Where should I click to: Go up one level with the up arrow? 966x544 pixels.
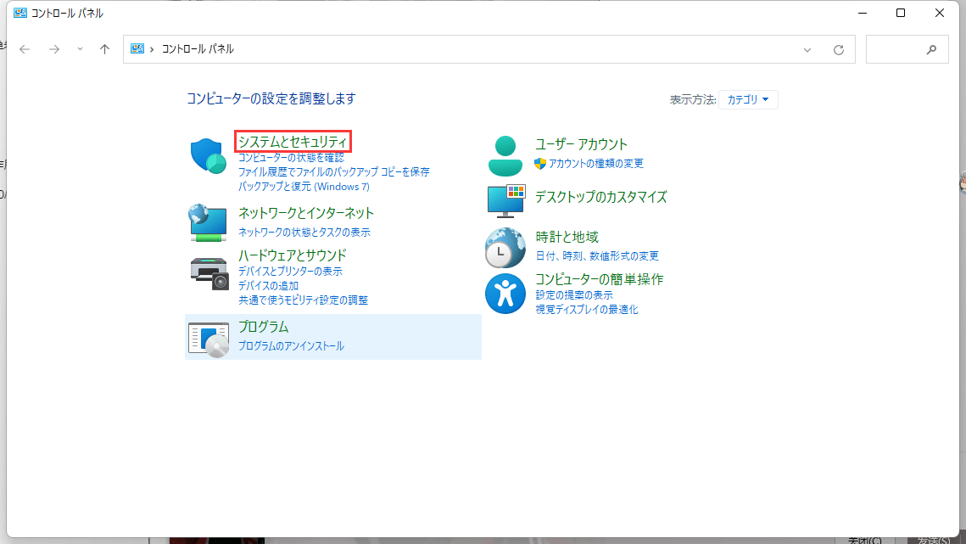(104, 49)
